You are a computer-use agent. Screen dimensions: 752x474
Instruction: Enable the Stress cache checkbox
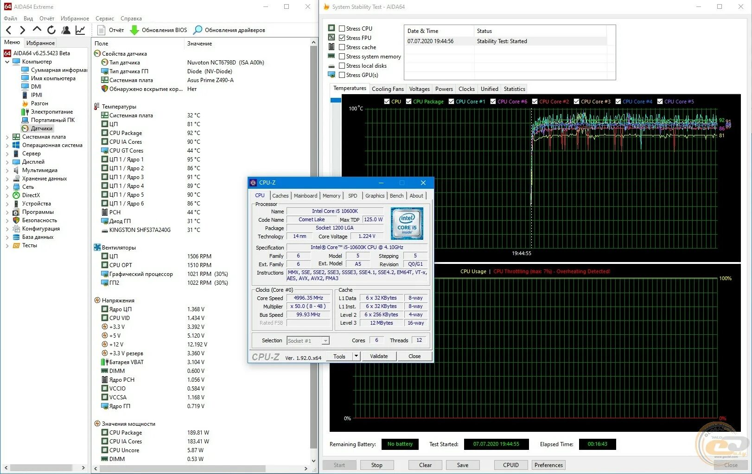pos(342,47)
